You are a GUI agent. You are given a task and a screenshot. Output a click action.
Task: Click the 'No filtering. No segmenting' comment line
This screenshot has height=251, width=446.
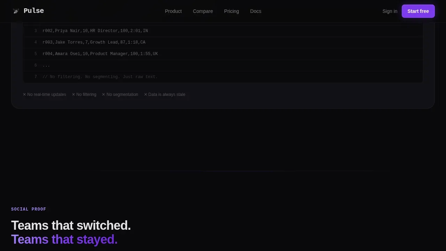click(x=223, y=77)
